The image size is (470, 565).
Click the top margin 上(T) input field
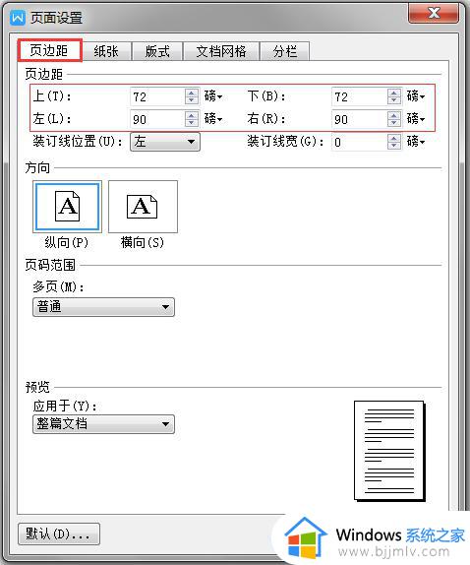157,96
